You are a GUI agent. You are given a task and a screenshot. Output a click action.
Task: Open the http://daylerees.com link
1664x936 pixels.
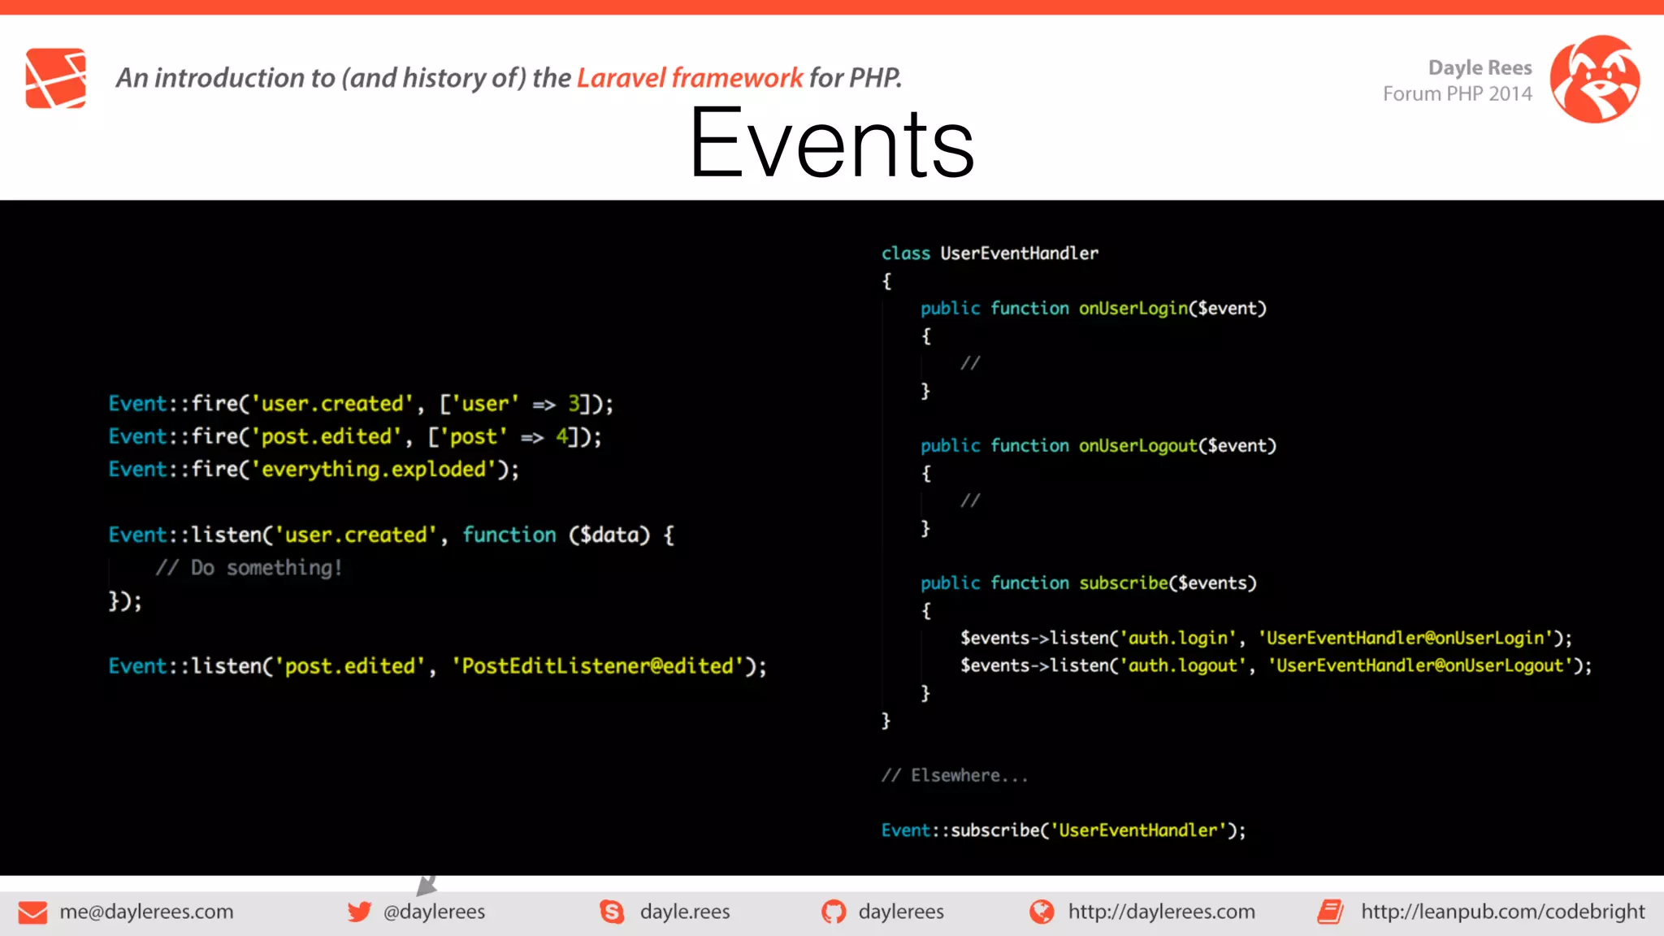[x=1162, y=912]
